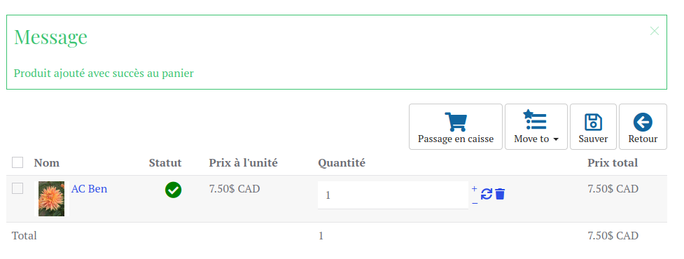The height and width of the screenshot is (259, 684).
Task: Expand the Move to dropdown caret
Action: click(556, 139)
